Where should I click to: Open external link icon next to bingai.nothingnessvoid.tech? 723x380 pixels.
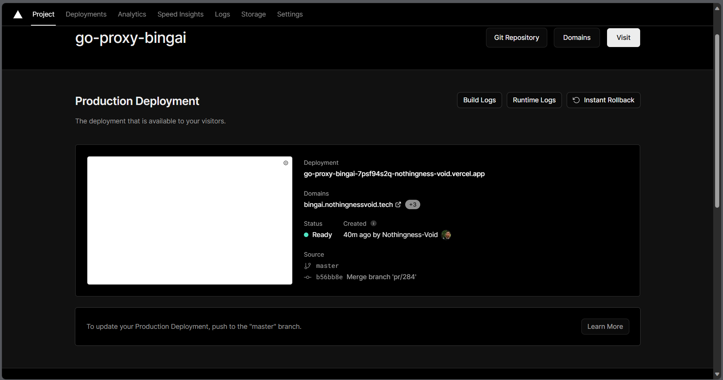(398, 204)
